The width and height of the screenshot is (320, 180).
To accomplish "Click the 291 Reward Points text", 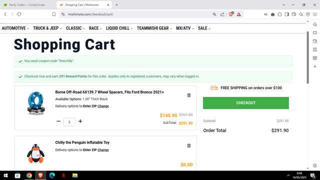I will [x=73, y=76].
